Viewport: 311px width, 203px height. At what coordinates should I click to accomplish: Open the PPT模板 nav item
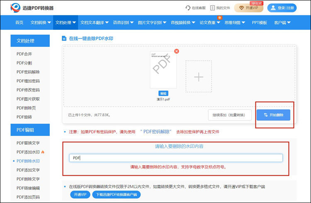point(260,23)
